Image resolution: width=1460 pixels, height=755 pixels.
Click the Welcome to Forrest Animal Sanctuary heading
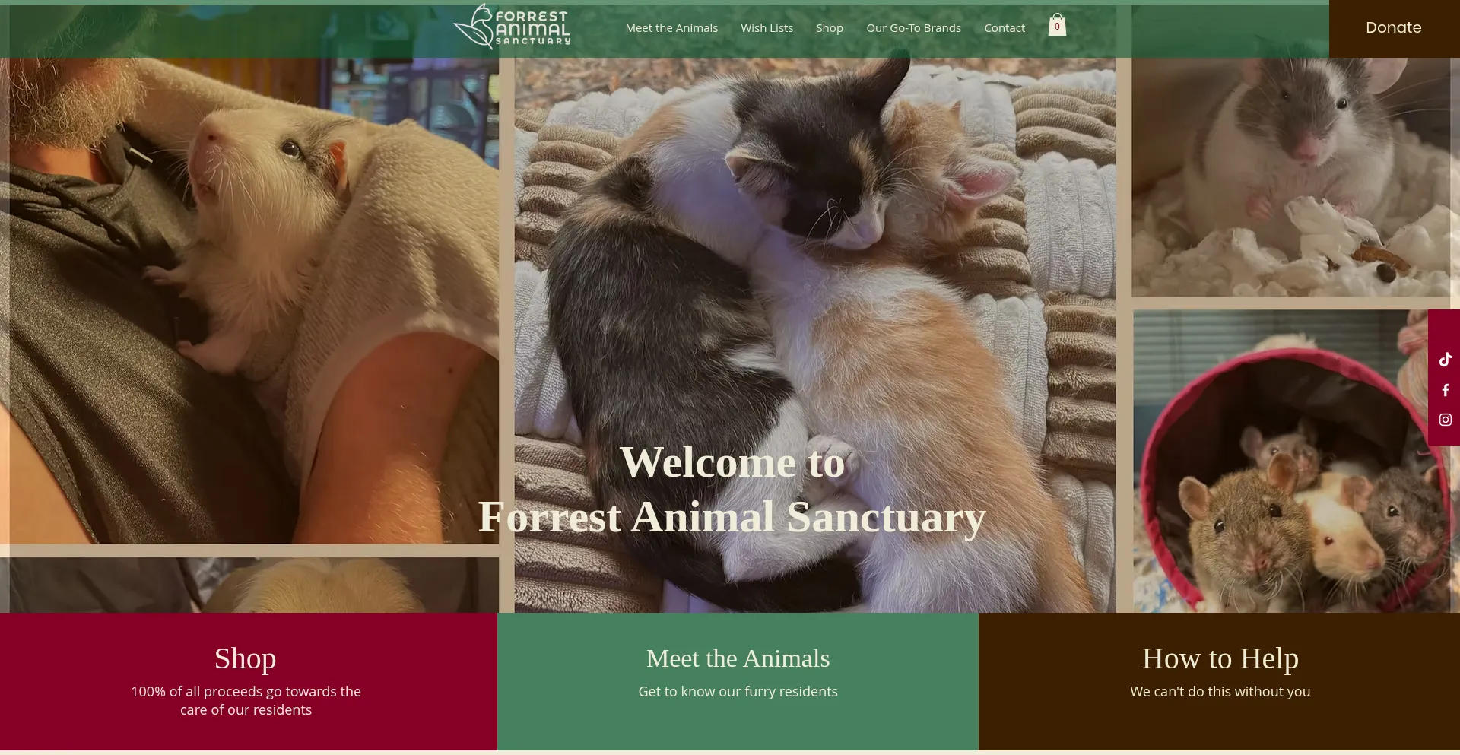(x=732, y=490)
